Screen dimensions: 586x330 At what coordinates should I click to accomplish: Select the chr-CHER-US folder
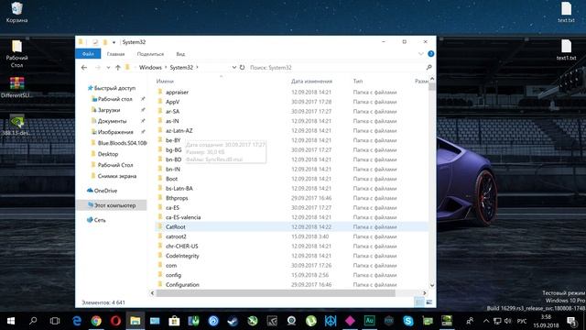click(181, 247)
